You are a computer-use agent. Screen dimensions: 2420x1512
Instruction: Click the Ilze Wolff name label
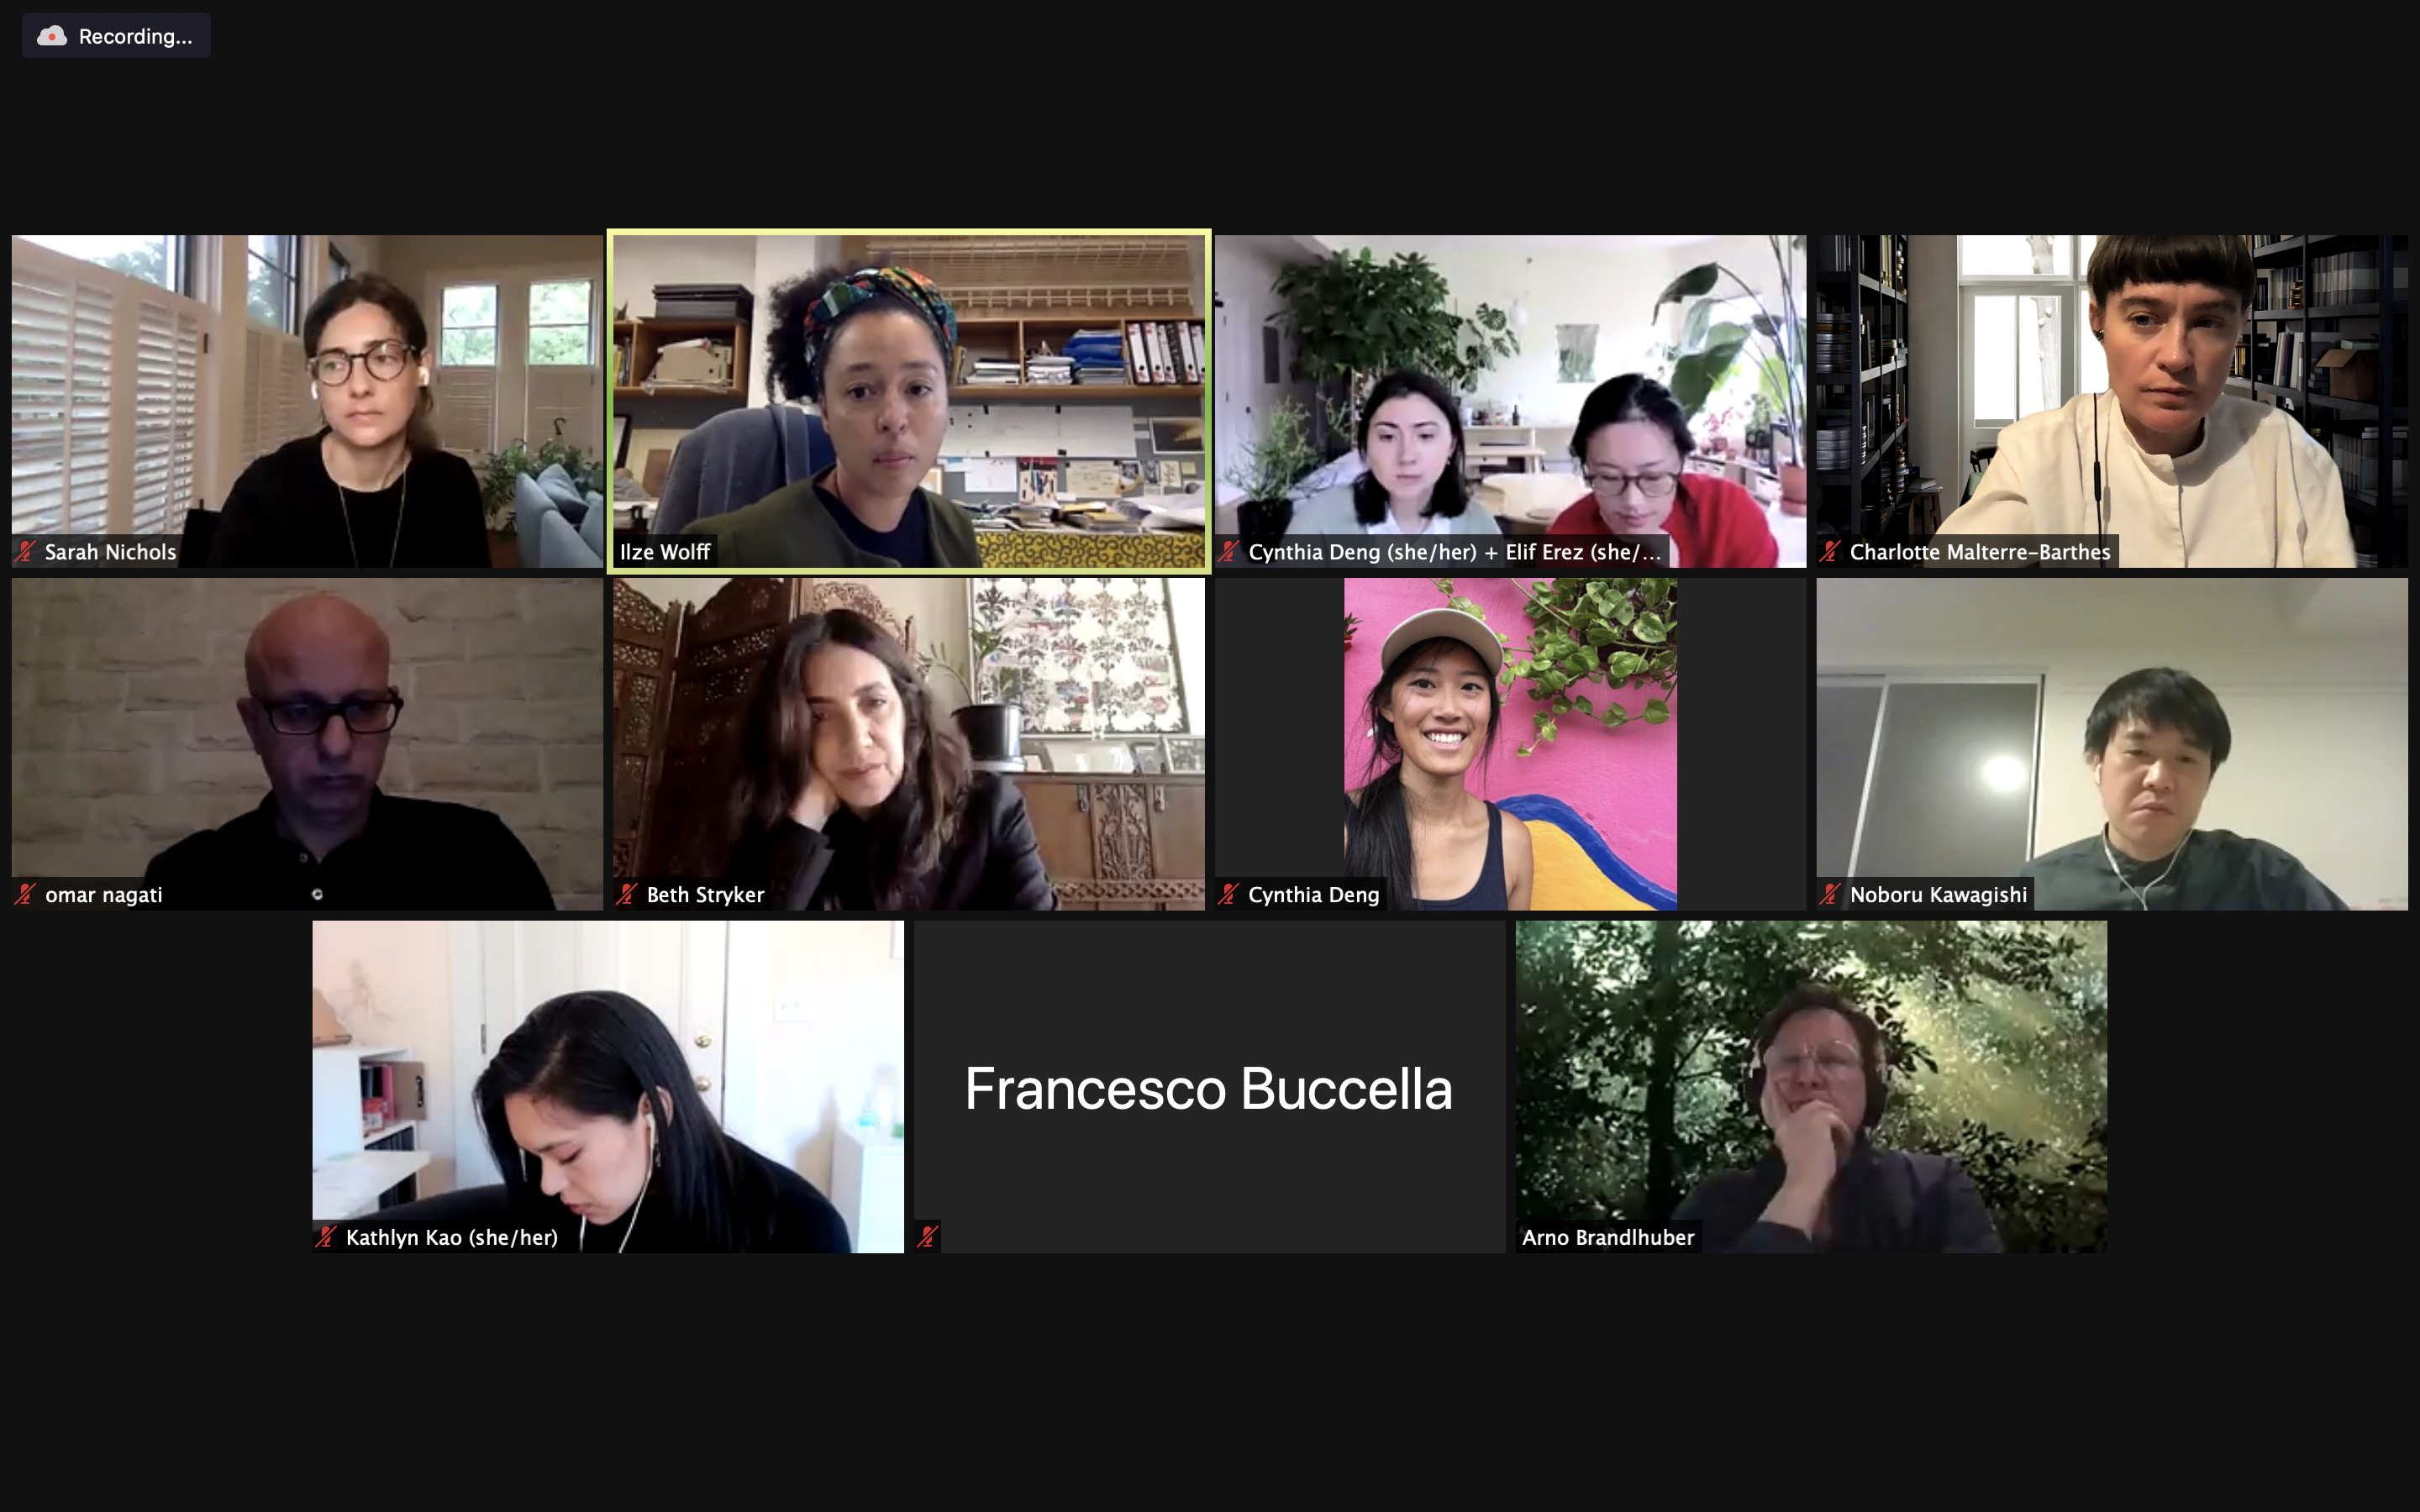(x=665, y=552)
